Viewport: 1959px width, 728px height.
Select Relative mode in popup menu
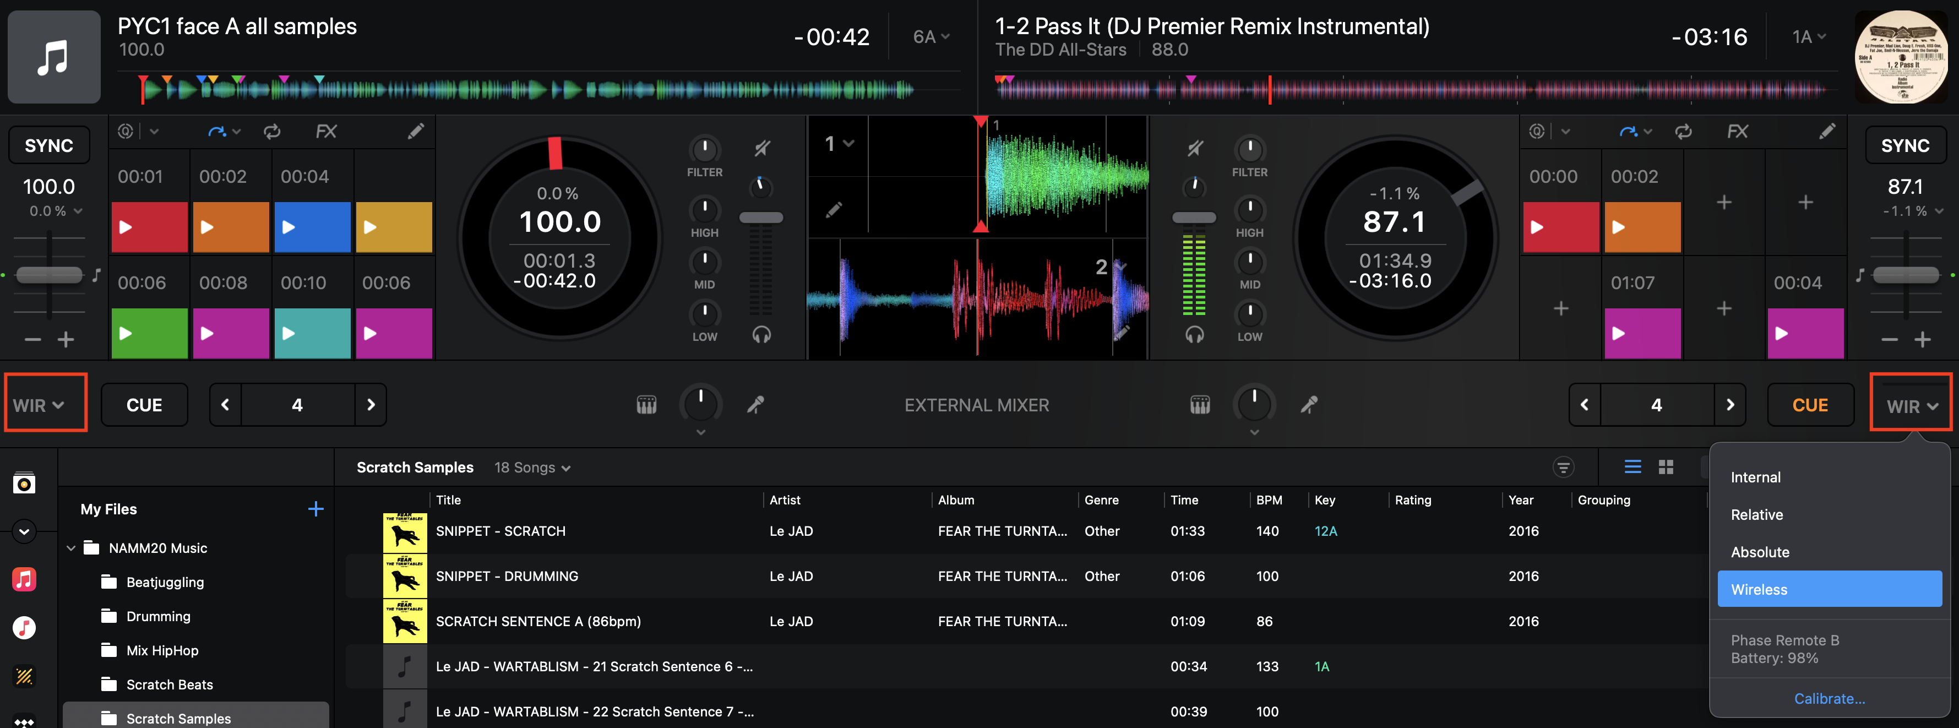click(1830, 514)
